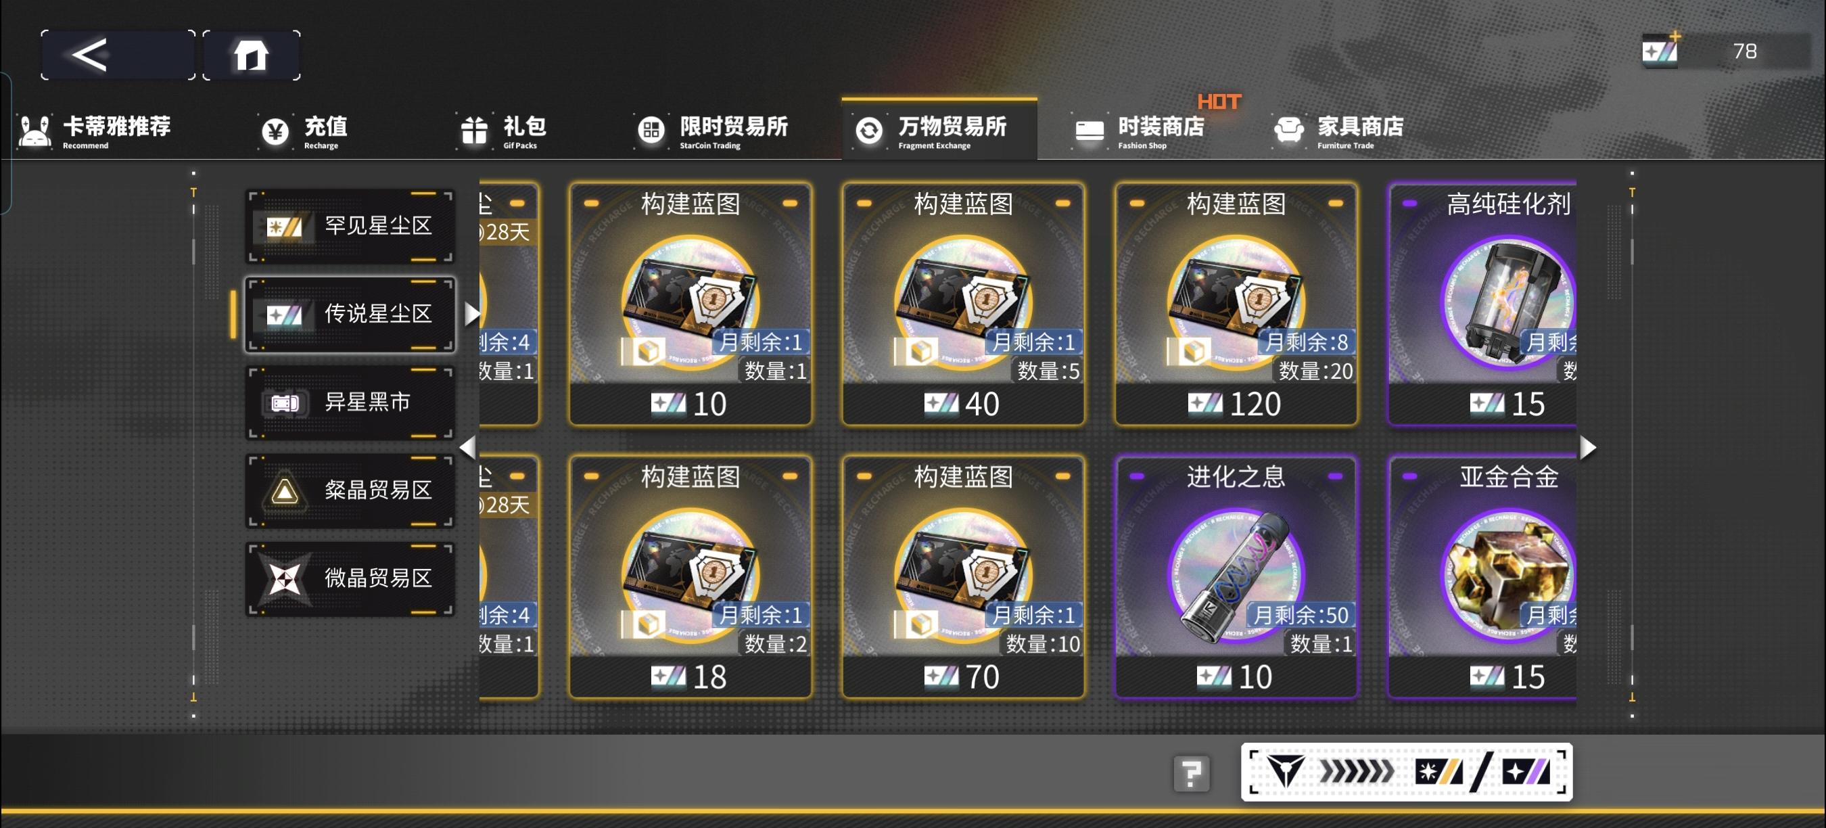The image size is (1826, 828).
Task: Open the stardust conversion button at bottom
Action: 1407,772
